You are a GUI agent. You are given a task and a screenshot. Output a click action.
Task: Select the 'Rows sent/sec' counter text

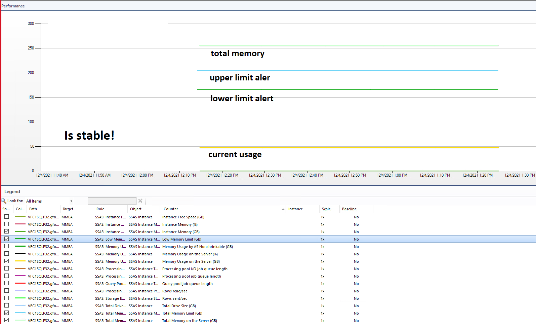pyautogui.click(x=175, y=298)
